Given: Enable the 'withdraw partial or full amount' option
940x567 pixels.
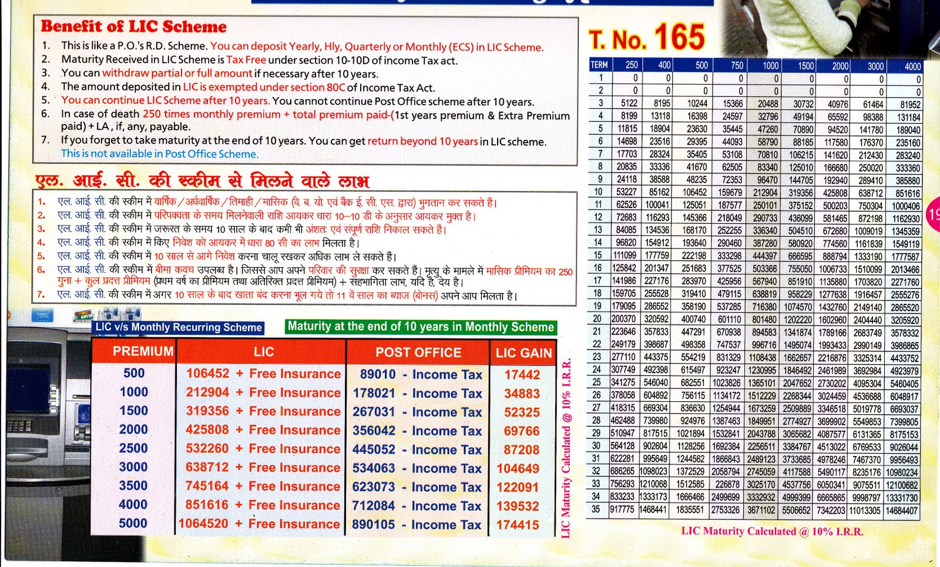Looking at the screenshot, I should click(x=176, y=74).
